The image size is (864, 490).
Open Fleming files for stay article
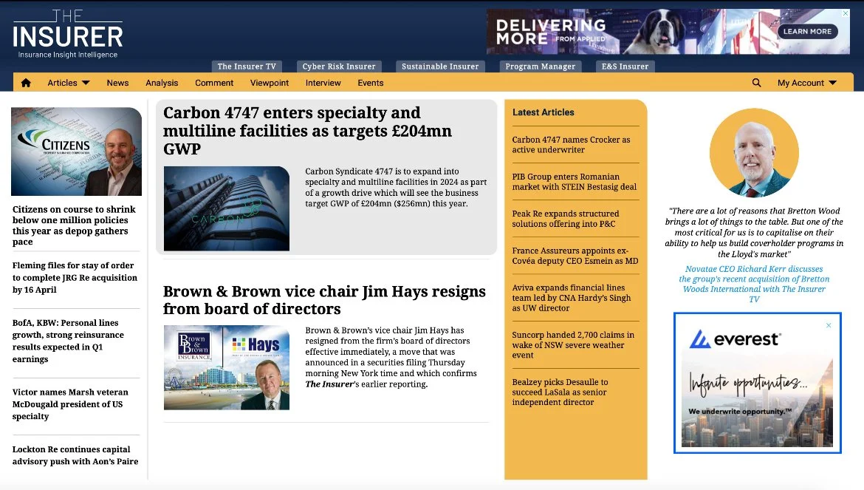pos(75,278)
